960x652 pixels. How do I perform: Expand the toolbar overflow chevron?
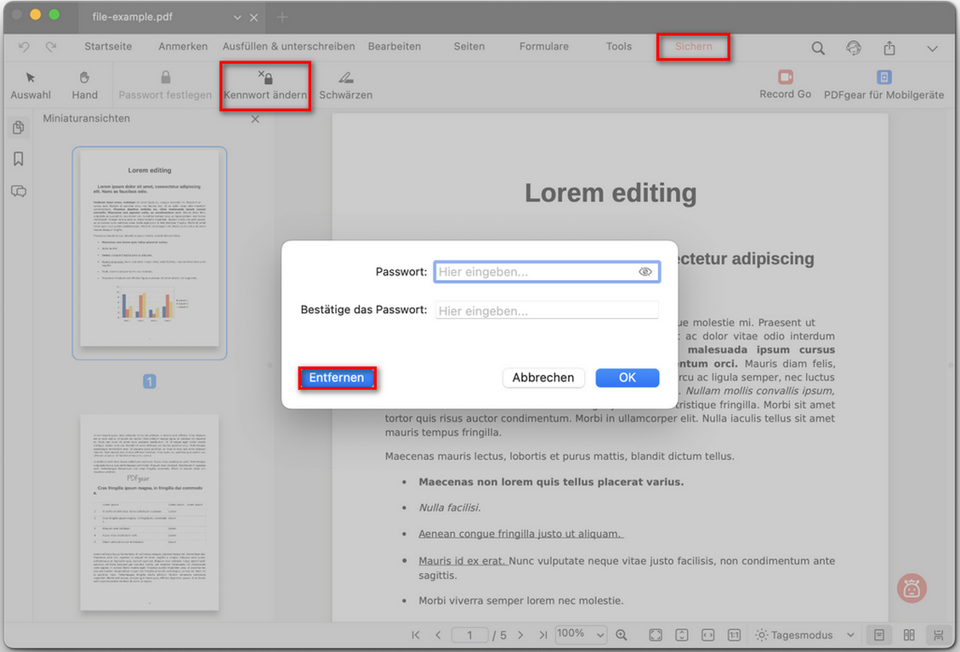(x=933, y=48)
